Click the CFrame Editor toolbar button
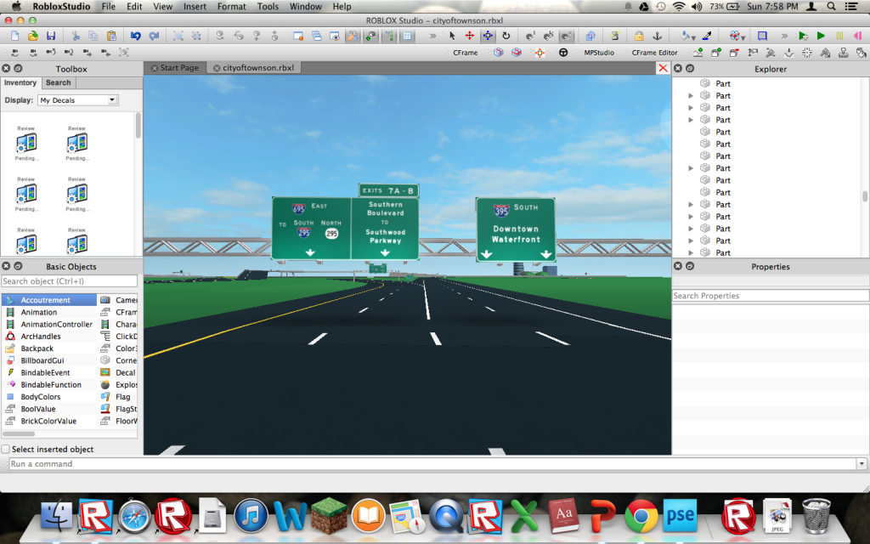The image size is (870, 544). 655,53
